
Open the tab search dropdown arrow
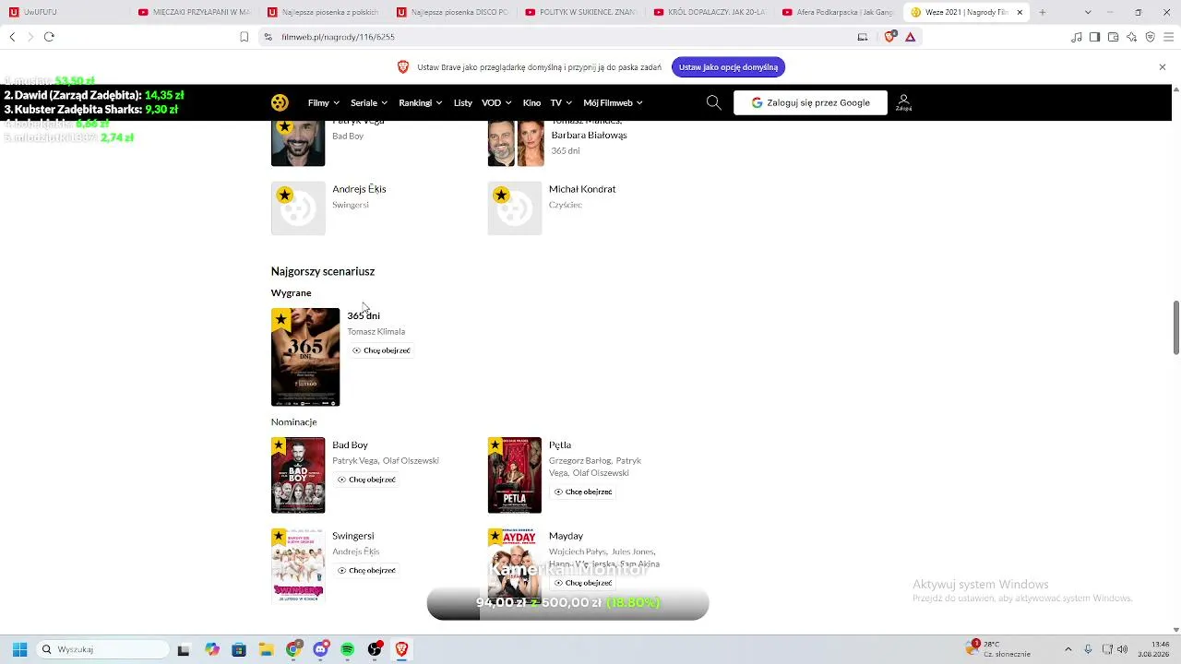click(x=1088, y=12)
